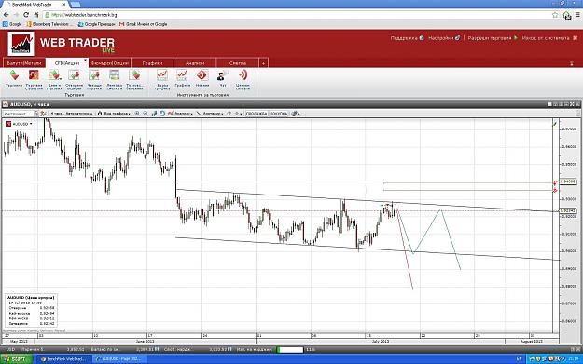Open the Анотации annotations dropdown
The height and width of the screenshot is (364, 583).
tap(210, 114)
